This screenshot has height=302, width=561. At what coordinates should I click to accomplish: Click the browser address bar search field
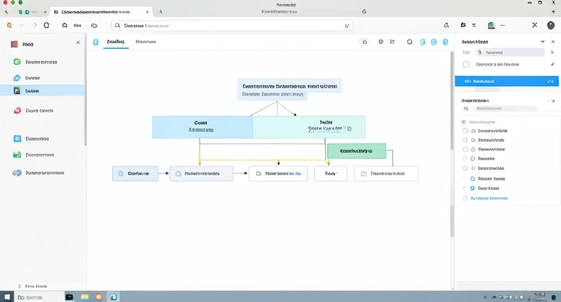(x=233, y=25)
